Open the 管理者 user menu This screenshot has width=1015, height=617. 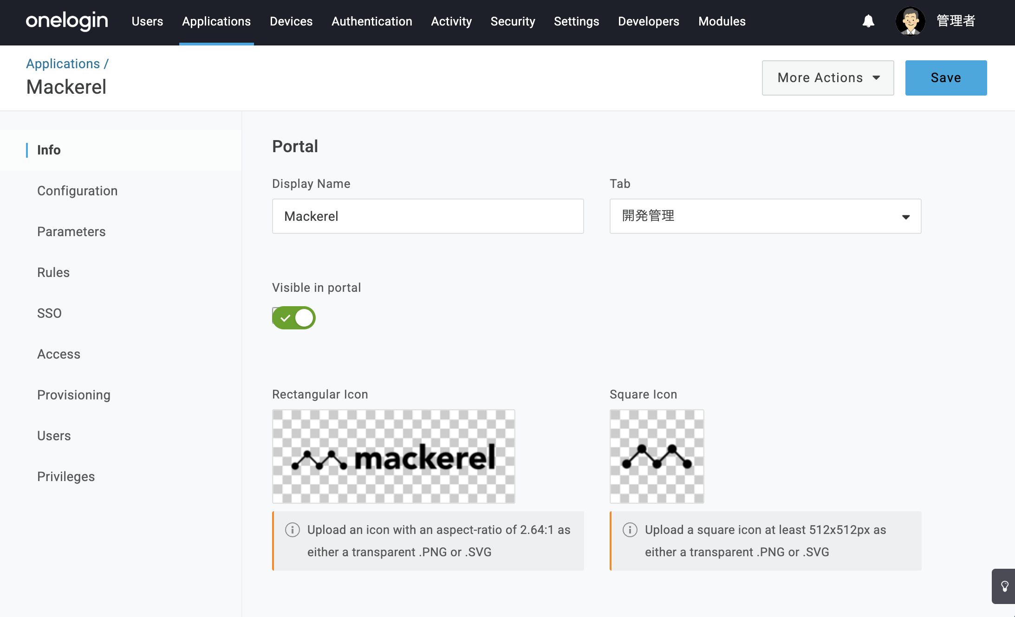956,21
